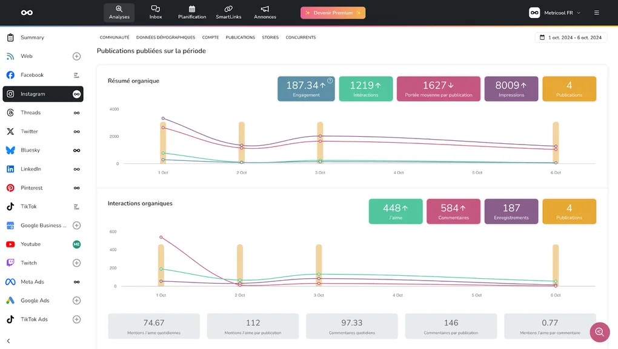Image resolution: width=618 pixels, height=349 pixels.
Task: Open the date range picker
Action: [570, 38]
